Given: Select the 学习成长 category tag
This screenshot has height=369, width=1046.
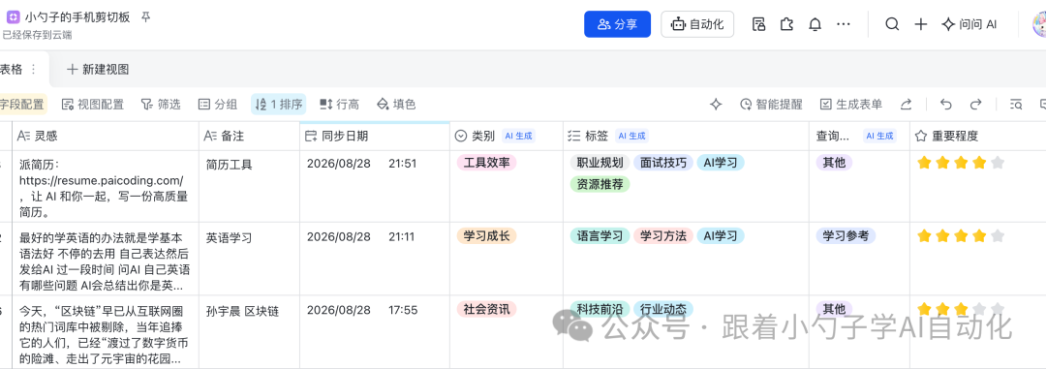Looking at the screenshot, I should (x=486, y=235).
